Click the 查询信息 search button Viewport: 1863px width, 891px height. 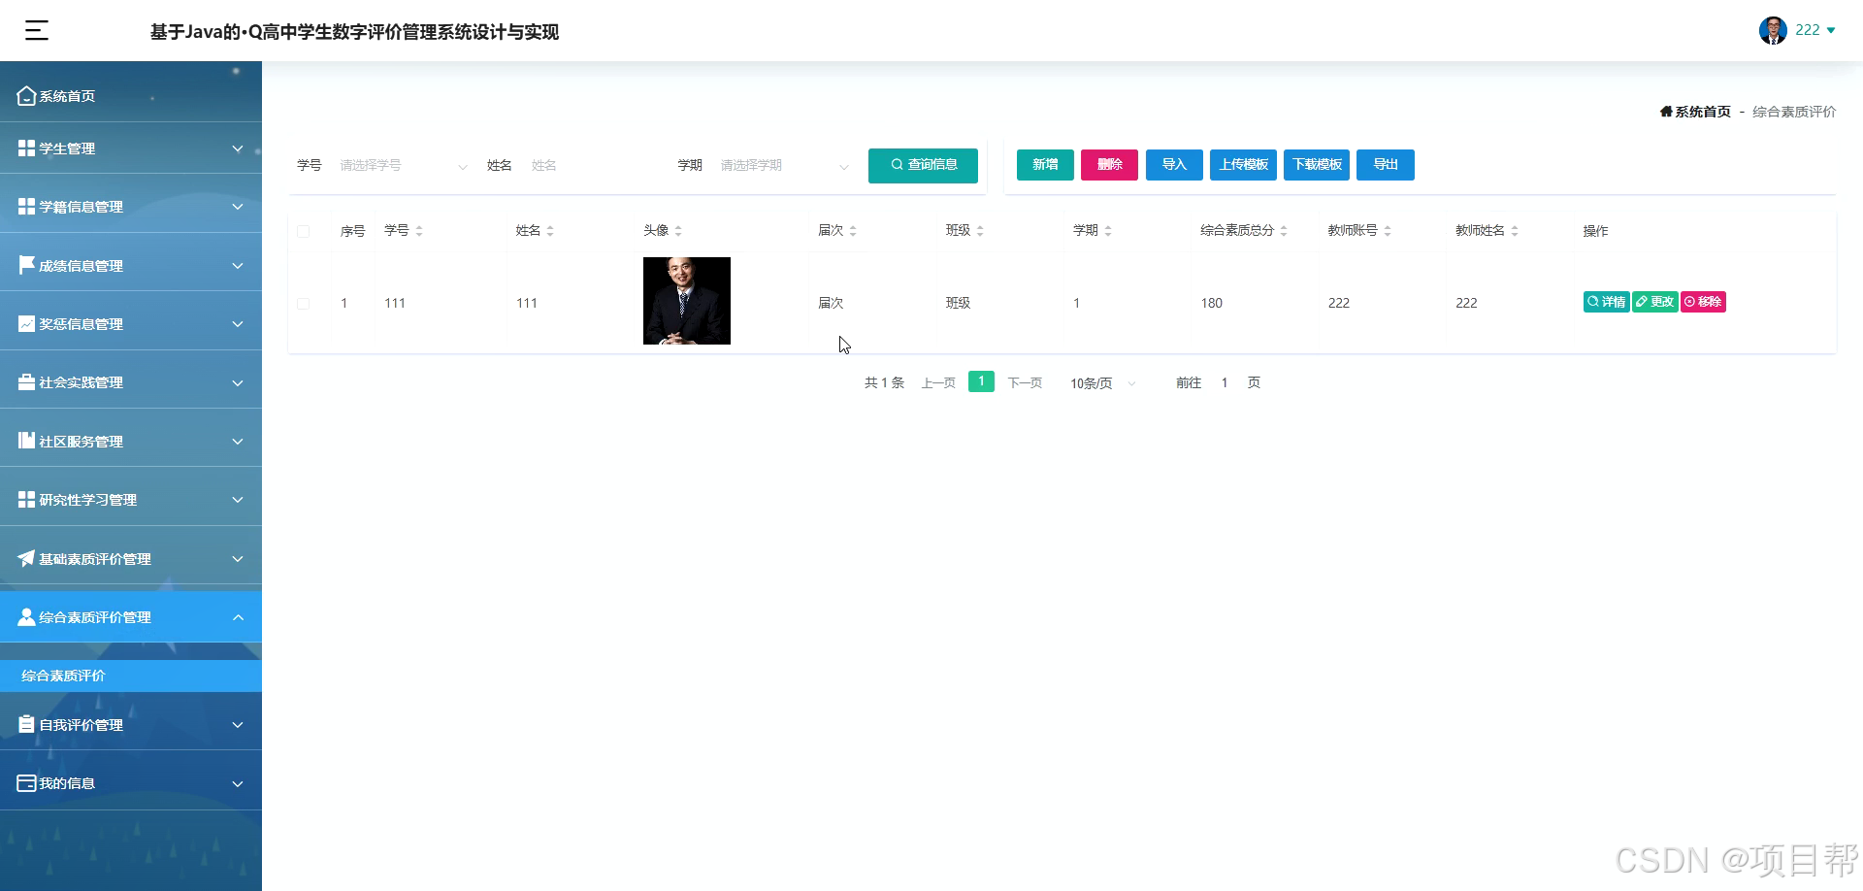[923, 165]
